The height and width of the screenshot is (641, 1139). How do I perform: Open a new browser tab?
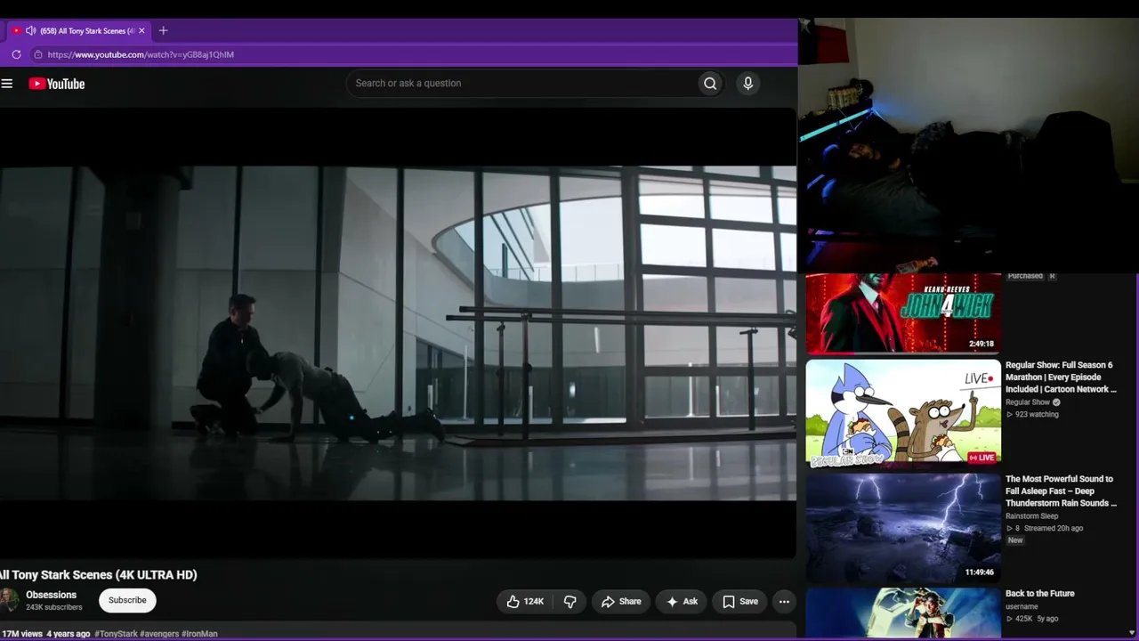(x=163, y=30)
